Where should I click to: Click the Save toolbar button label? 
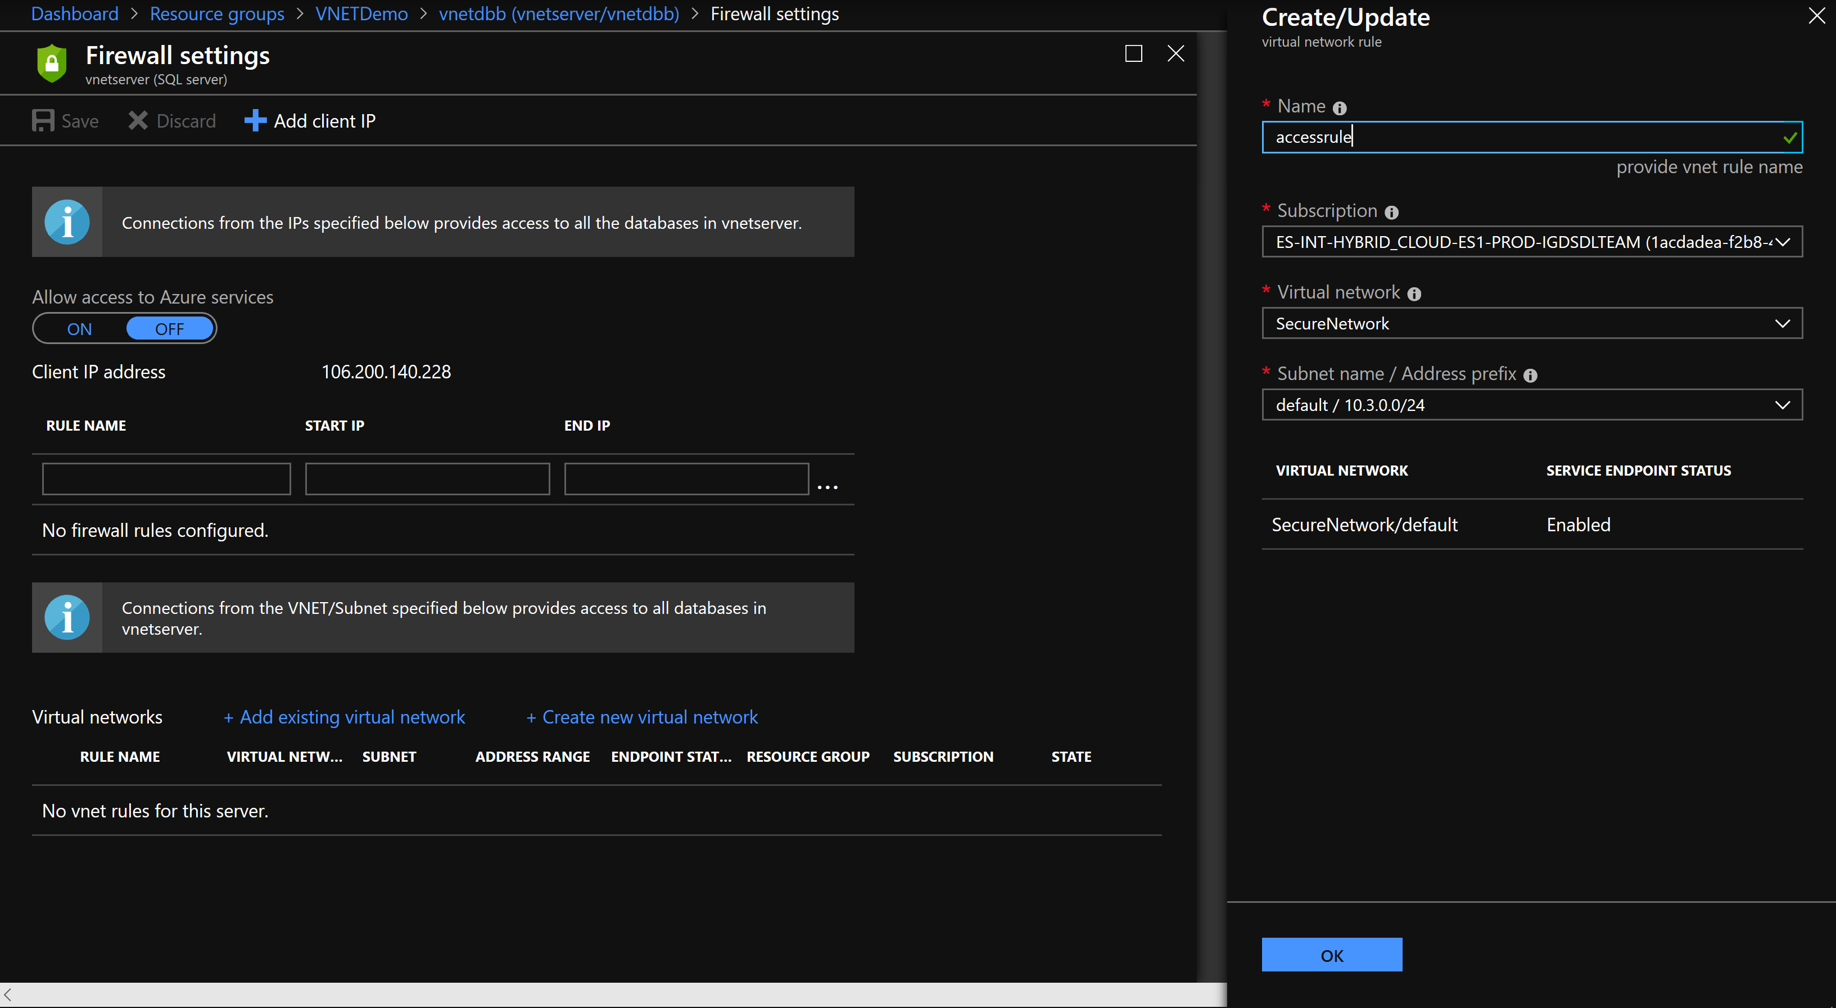coord(80,121)
